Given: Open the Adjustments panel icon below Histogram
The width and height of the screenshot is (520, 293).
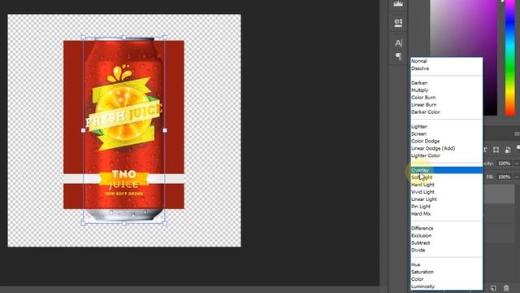Looking at the screenshot, I should [398, 23].
